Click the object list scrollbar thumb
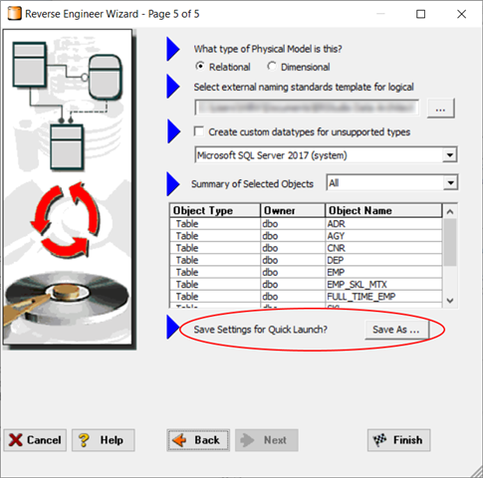 click(450, 242)
